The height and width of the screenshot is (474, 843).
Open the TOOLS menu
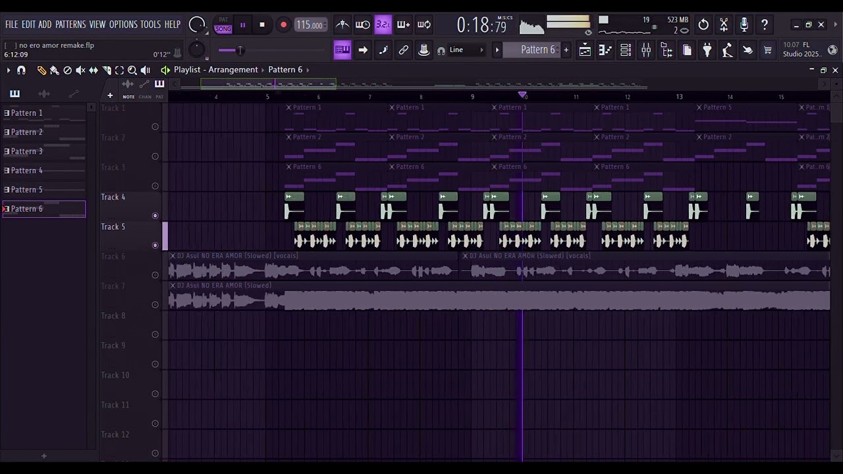point(151,24)
